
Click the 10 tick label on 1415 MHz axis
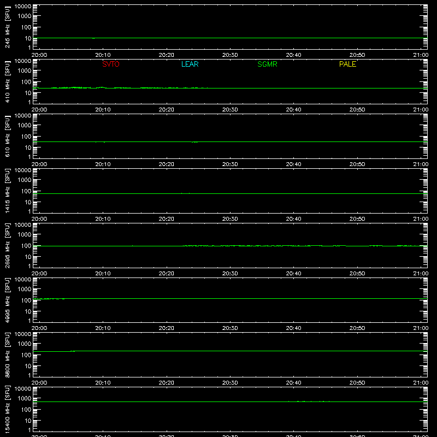pos(28,202)
